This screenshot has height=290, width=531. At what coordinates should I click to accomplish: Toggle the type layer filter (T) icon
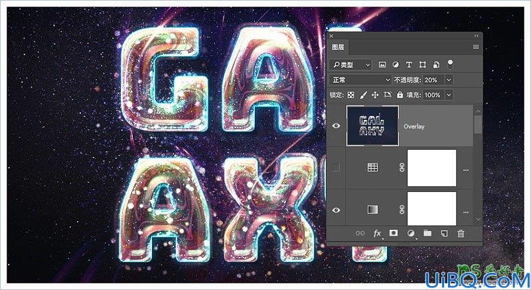coord(409,65)
